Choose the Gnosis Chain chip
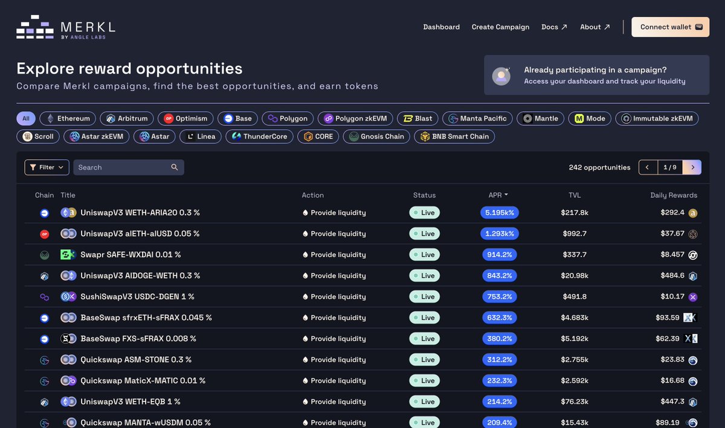Image resolution: width=725 pixels, height=428 pixels. tap(376, 136)
